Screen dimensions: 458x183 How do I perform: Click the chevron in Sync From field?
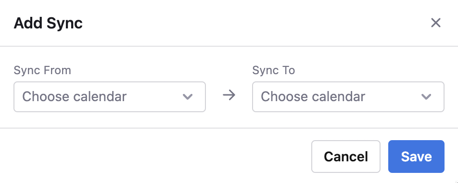tap(187, 97)
